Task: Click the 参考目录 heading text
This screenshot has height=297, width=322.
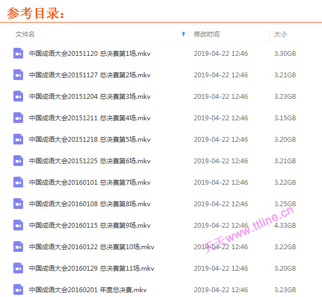Action: [36, 13]
